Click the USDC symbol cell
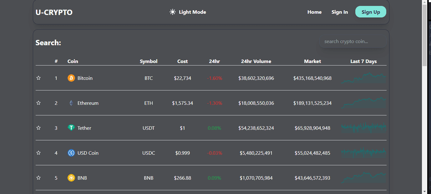 (149, 153)
